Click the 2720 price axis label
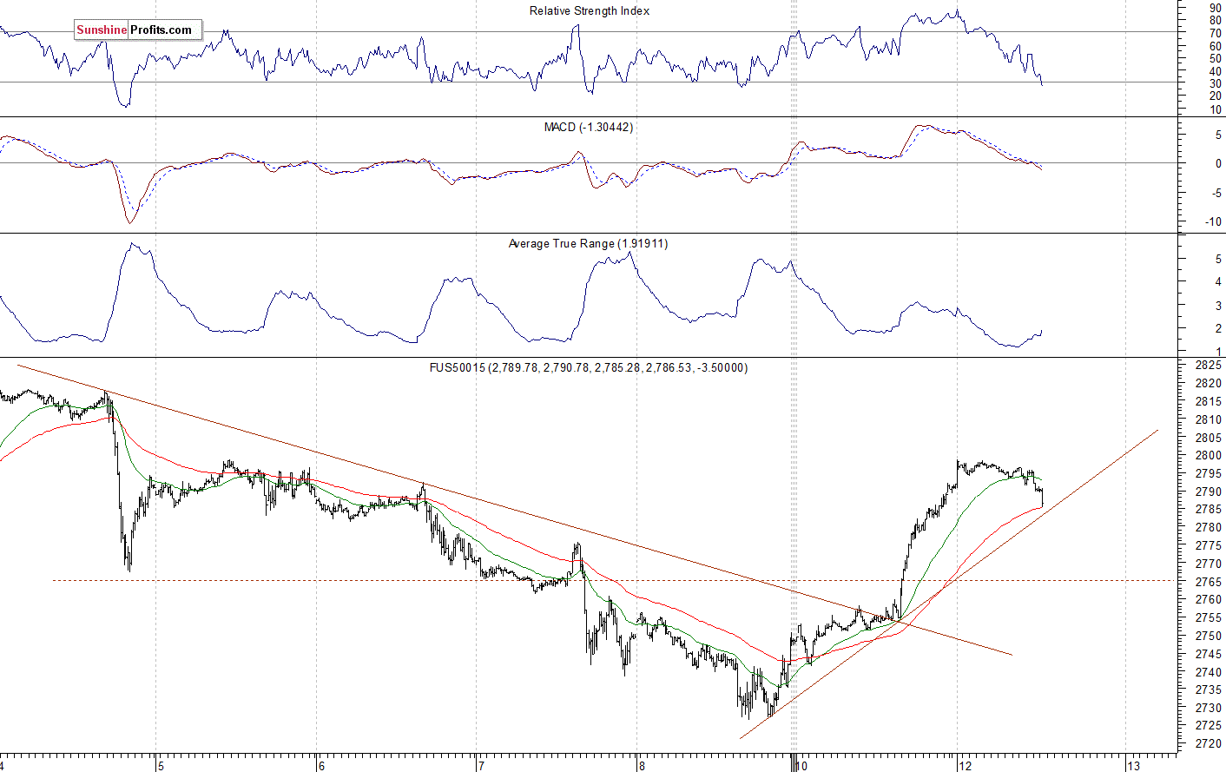The image size is (1226, 772). coord(1208,744)
